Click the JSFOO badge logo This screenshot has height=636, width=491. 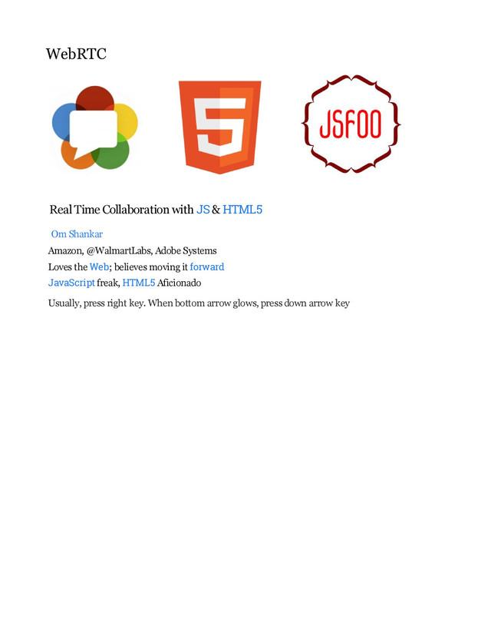pyautogui.click(x=351, y=124)
